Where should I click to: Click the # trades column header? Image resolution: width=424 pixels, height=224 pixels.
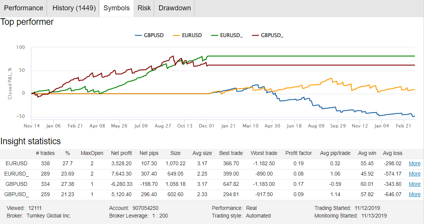(x=46, y=153)
